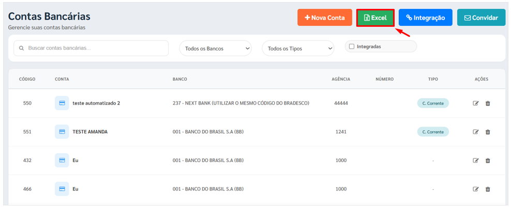
Task: Click C. Corrente badge for account 551
Action: pos(433,132)
